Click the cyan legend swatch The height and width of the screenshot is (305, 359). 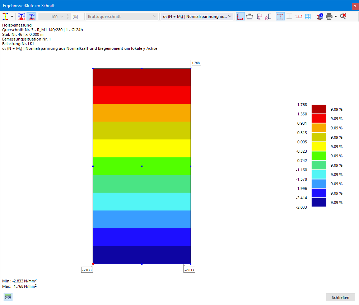point(319,175)
